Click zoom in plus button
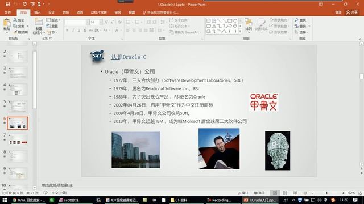This screenshot has height=204, width=364. 343,193
